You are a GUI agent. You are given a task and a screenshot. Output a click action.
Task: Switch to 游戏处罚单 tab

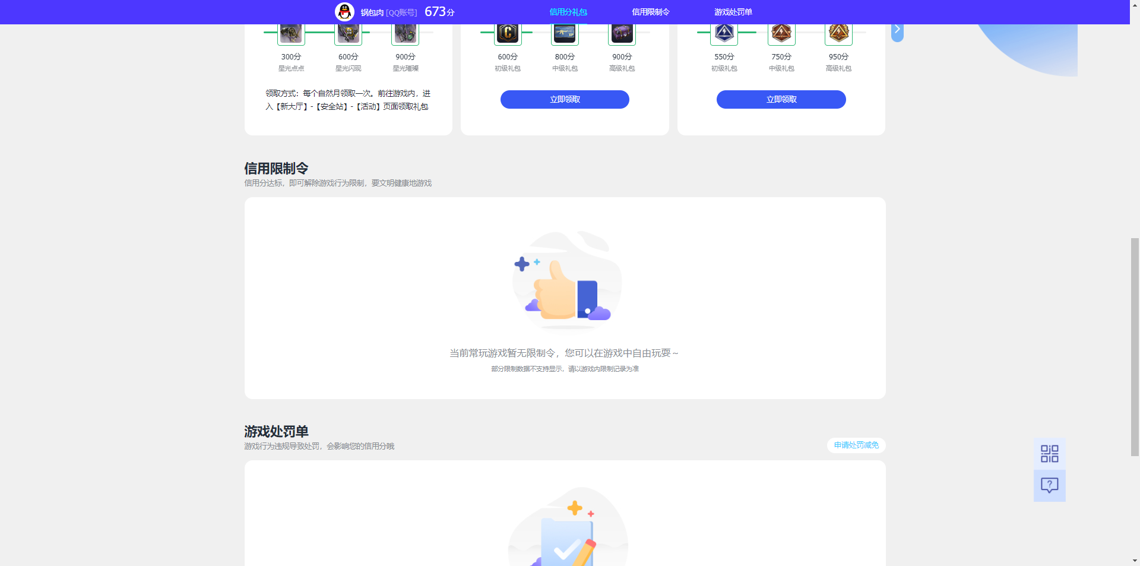pos(733,12)
